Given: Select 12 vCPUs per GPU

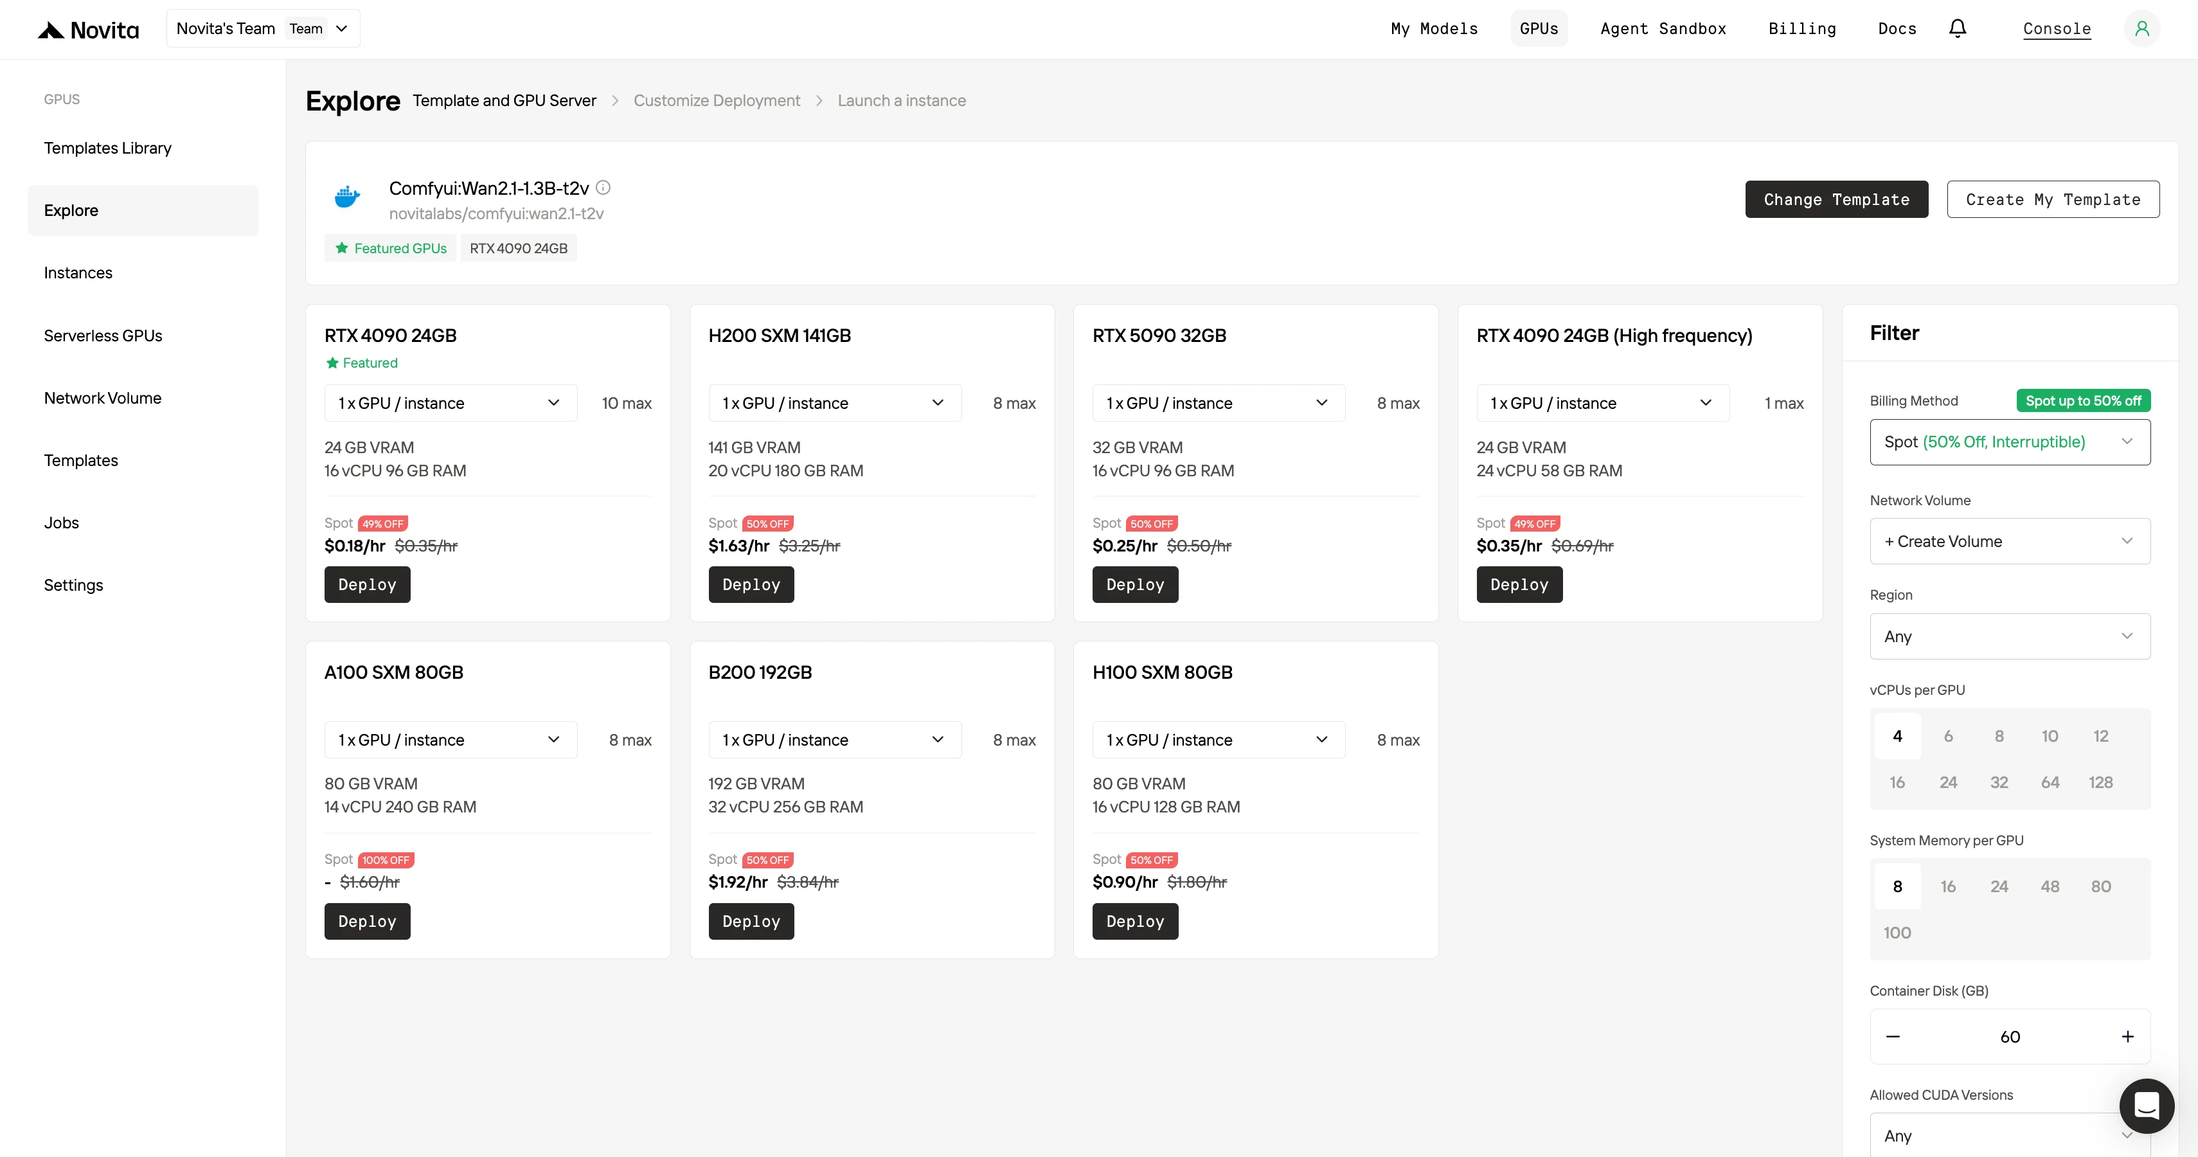Looking at the screenshot, I should [2101, 737].
